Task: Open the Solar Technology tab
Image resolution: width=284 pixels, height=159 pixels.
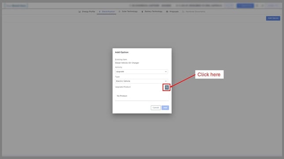Action: coord(128,11)
